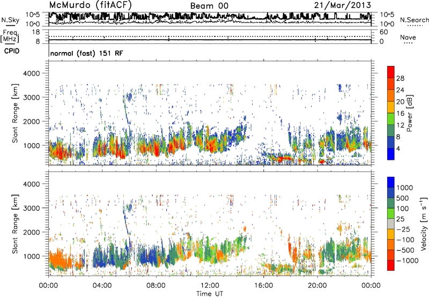The height and width of the screenshot is (297, 429).
Task: Click the 'N.Search' legend label
Action: [414, 20]
